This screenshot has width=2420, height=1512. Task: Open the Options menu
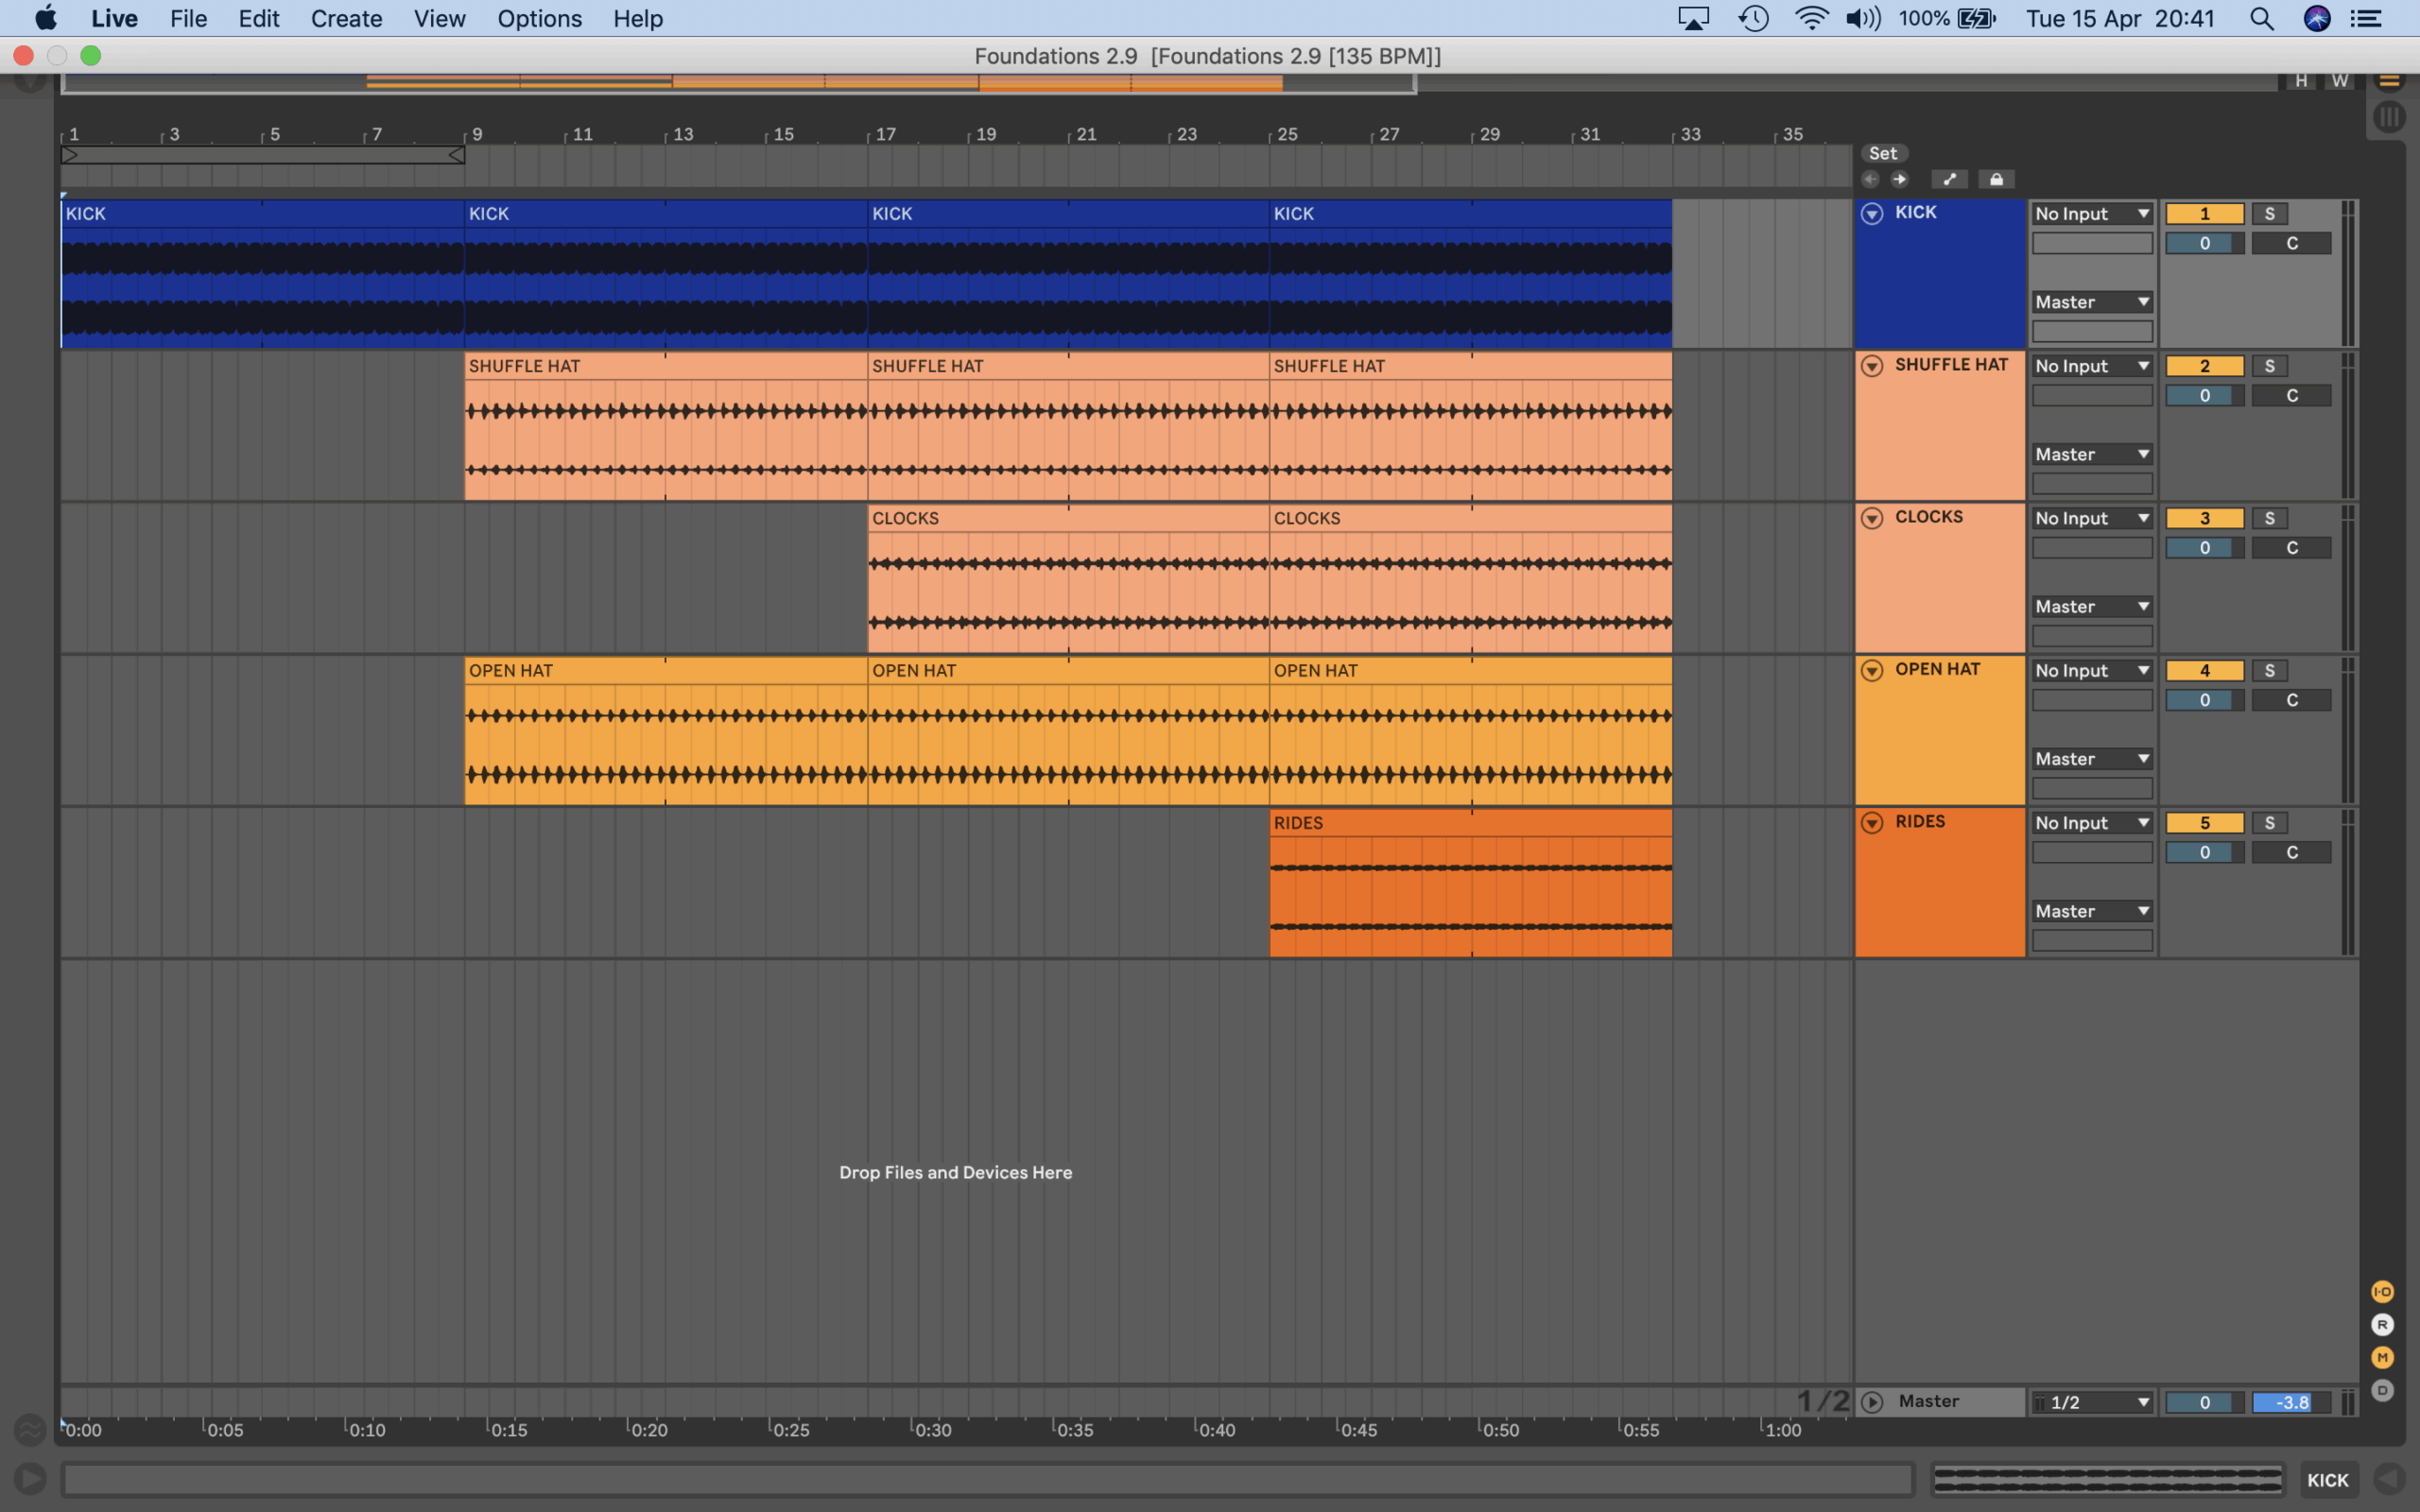[x=539, y=19]
